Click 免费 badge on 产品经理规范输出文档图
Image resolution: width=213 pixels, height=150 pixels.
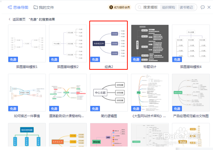[x=177, y=109]
